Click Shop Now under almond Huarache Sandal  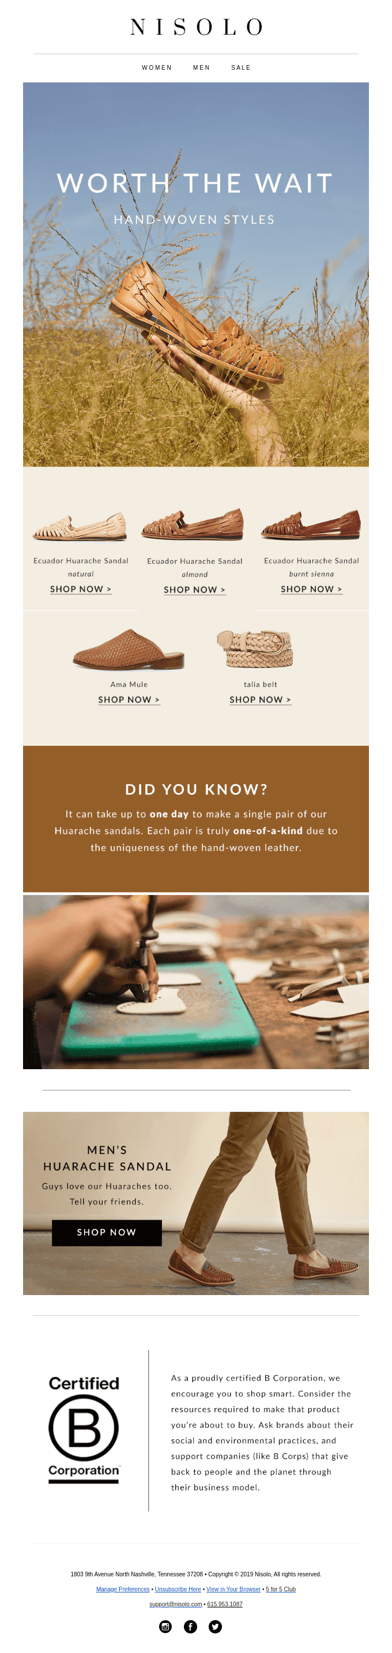pos(194,590)
